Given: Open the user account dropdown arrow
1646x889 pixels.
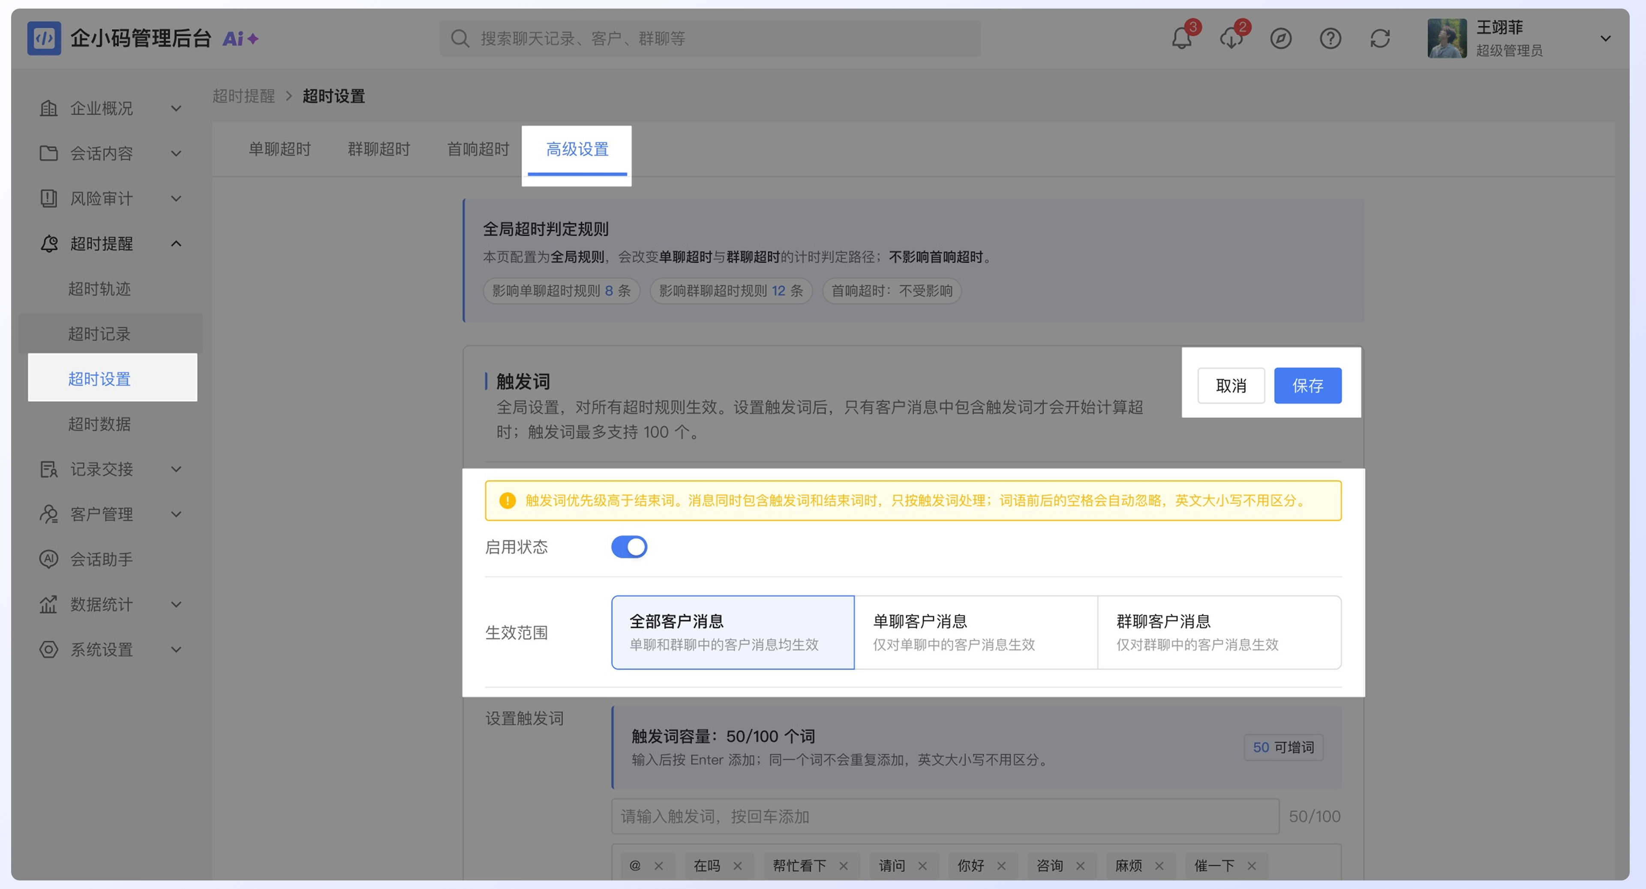Looking at the screenshot, I should click(1605, 38).
